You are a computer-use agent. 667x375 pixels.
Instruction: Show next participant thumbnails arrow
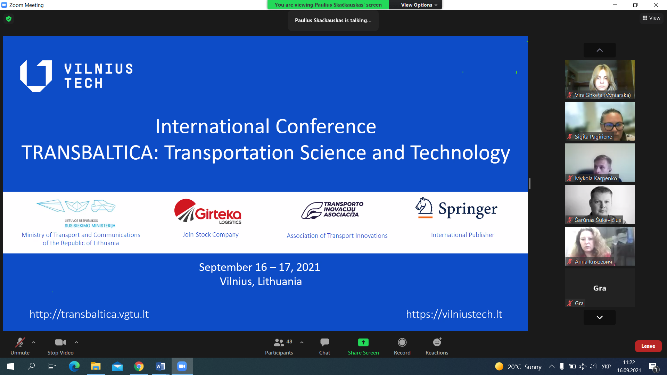[x=600, y=317]
